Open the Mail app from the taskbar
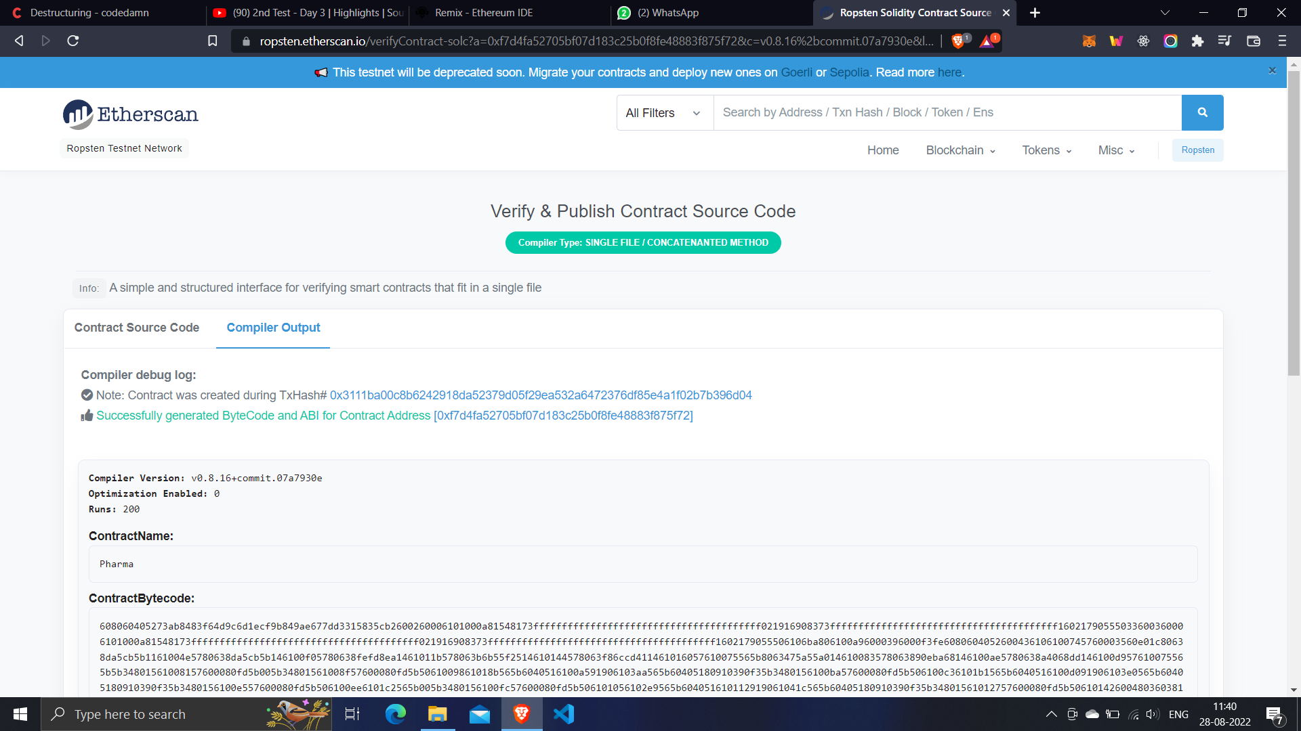The height and width of the screenshot is (731, 1301). point(479,714)
